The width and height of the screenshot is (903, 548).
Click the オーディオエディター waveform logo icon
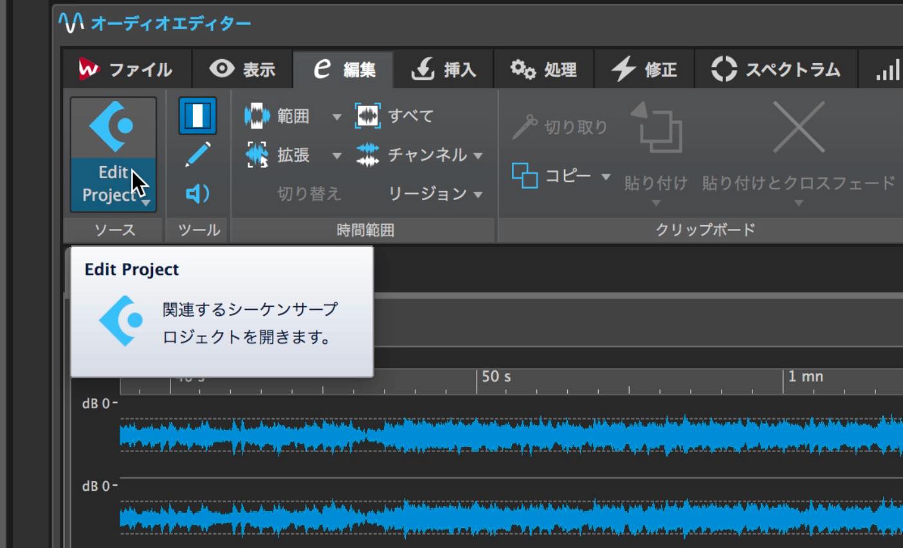click(71, 23)
